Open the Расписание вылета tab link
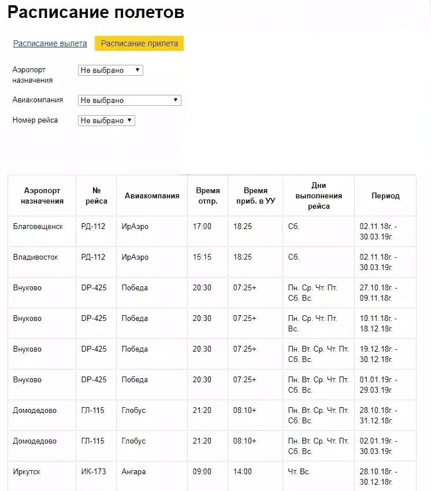This screenshot has width=431, height=491. [x=50, y=43]
